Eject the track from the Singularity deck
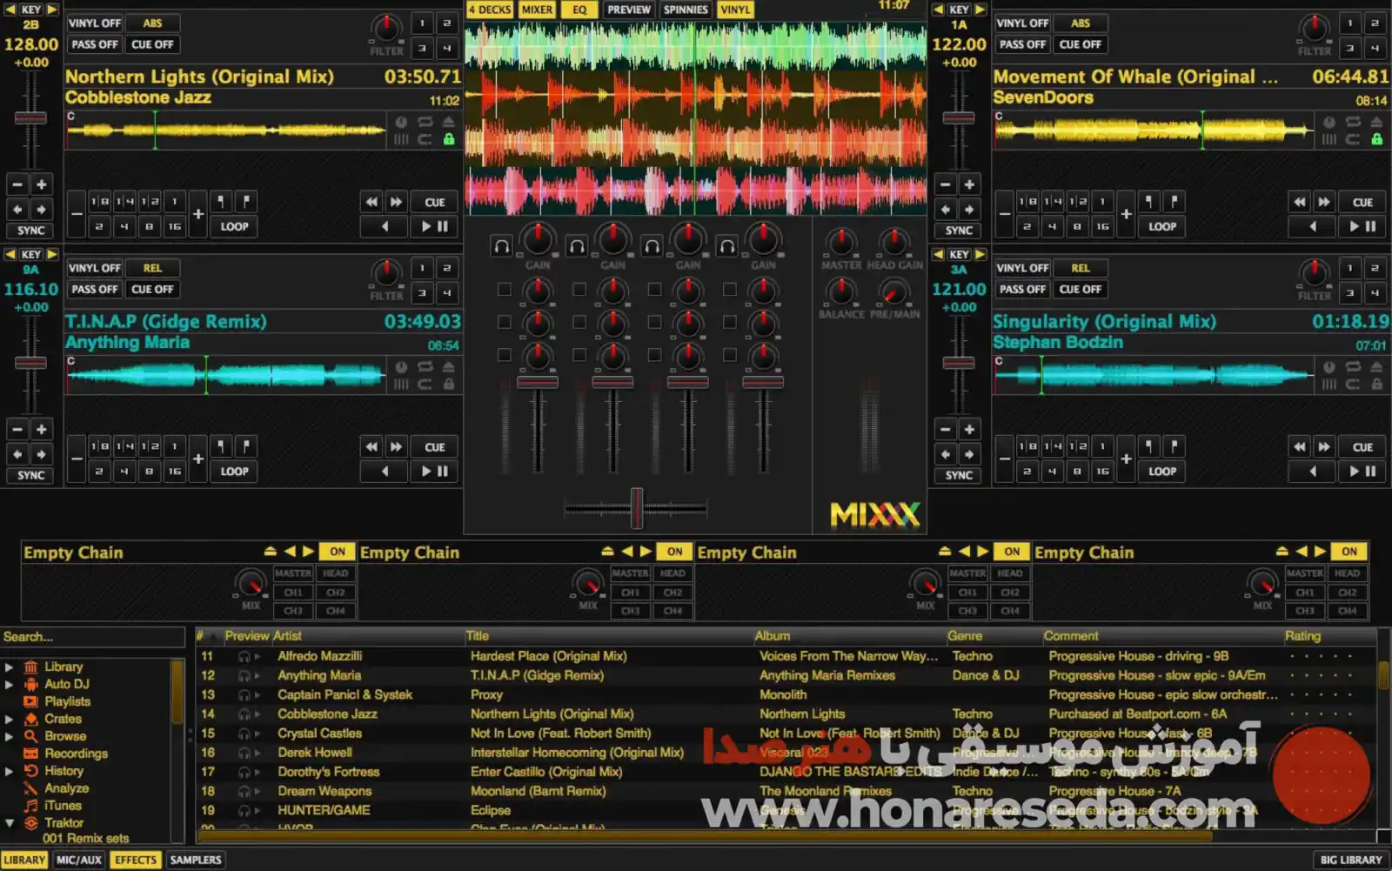 tap(1376, 367)
